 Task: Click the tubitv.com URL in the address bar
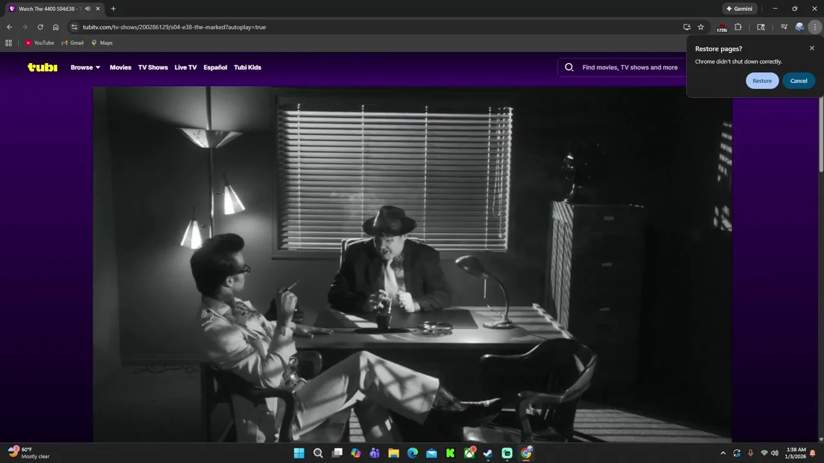point(174,27)
